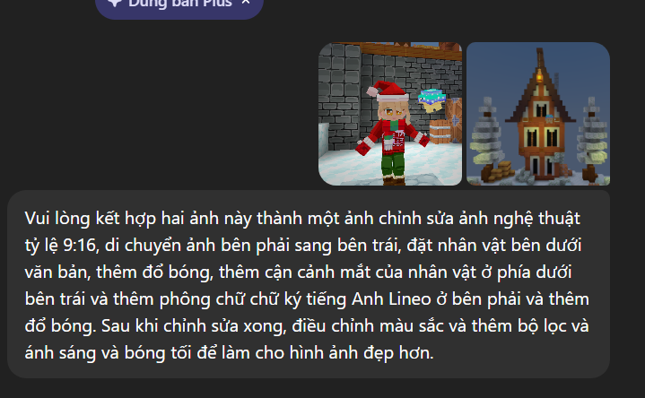Click the Dùng bản Plus upgrade button

click(x=179, y=6)
